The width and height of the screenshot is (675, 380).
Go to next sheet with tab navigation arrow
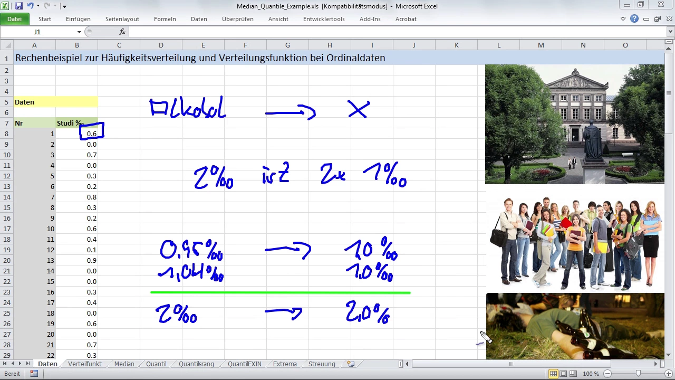(21, 364)
